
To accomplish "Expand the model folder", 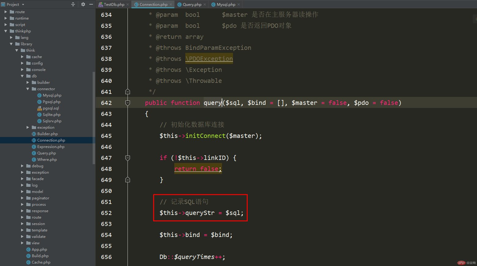I will (22, 192).
